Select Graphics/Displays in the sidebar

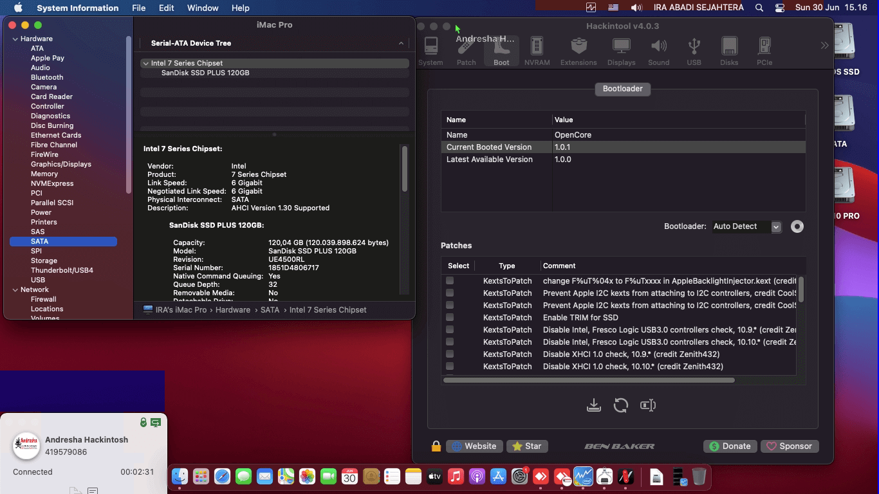(61, 164)
